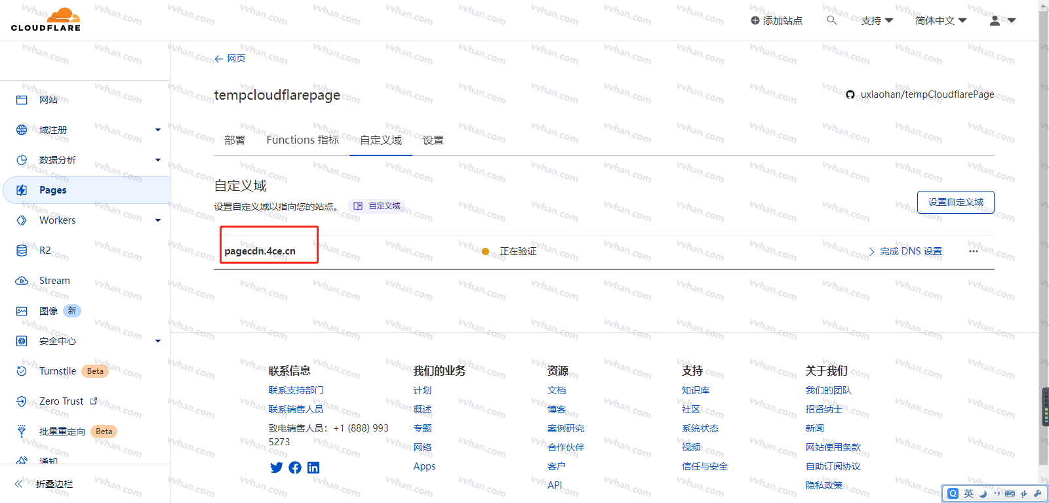Expand the 安全中心 submenu arrow

coord(158,341)
